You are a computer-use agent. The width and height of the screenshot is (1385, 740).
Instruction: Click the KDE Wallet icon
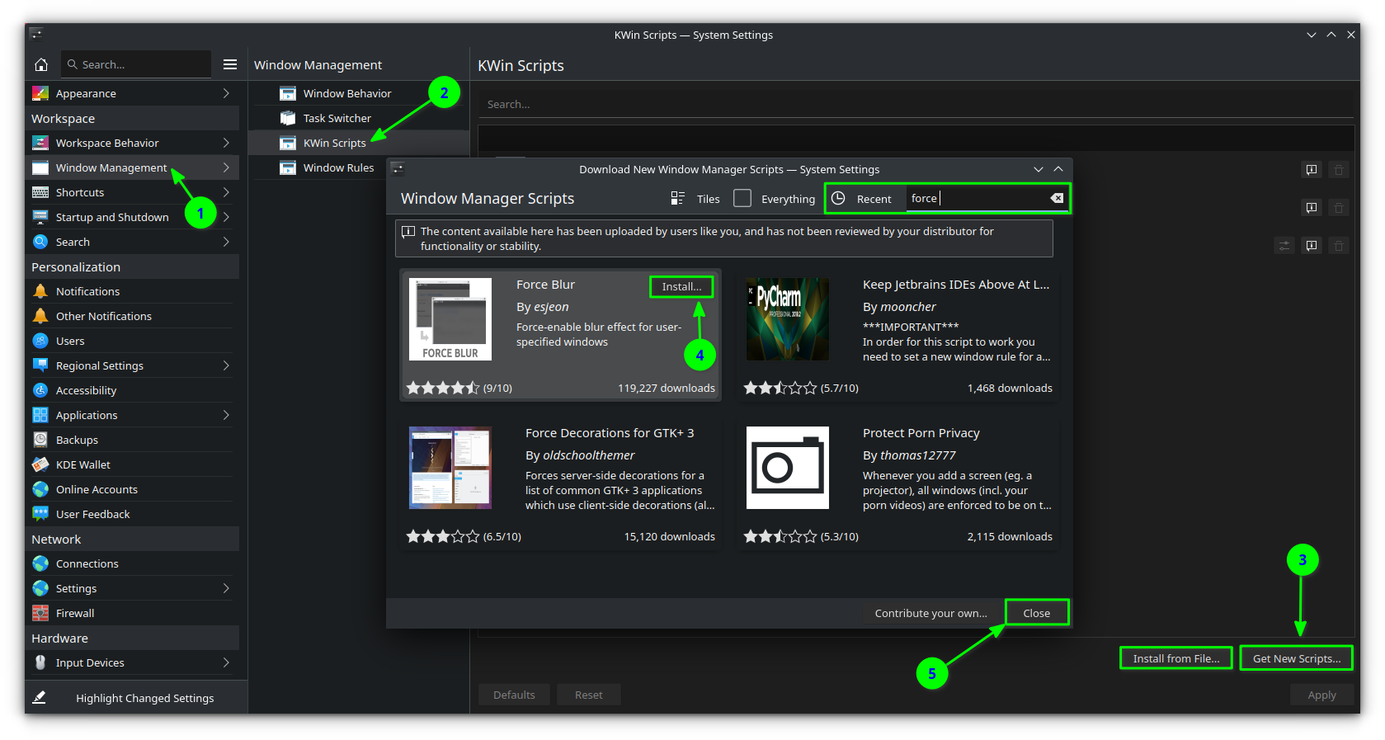(40, 464)
